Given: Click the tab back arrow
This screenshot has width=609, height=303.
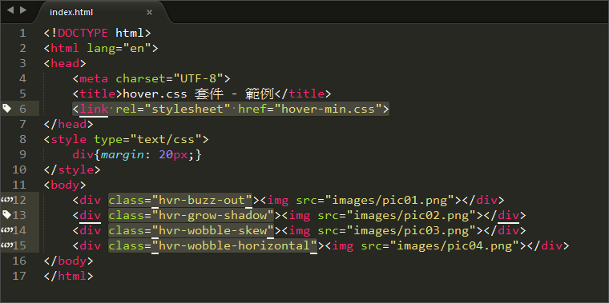Looking at the screenshot, I should [10, 10].
